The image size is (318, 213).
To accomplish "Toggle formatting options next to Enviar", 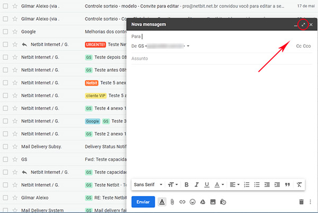I will pos(162,202).
